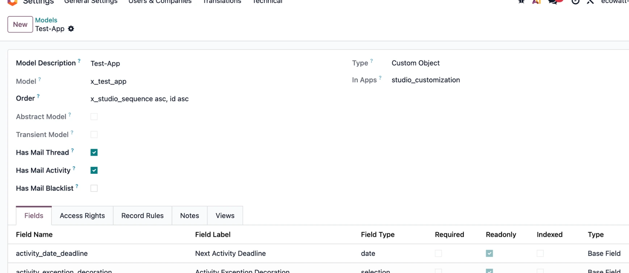Sort by the Field Name column header
This screenshot has width=629, height=273.
click(34, 235)
